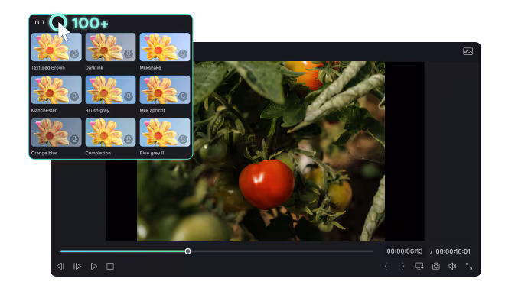The height and width of the screenshot is (298, 528).
Task: Download the Orange blue LUT
Action: tap(74, 139)
